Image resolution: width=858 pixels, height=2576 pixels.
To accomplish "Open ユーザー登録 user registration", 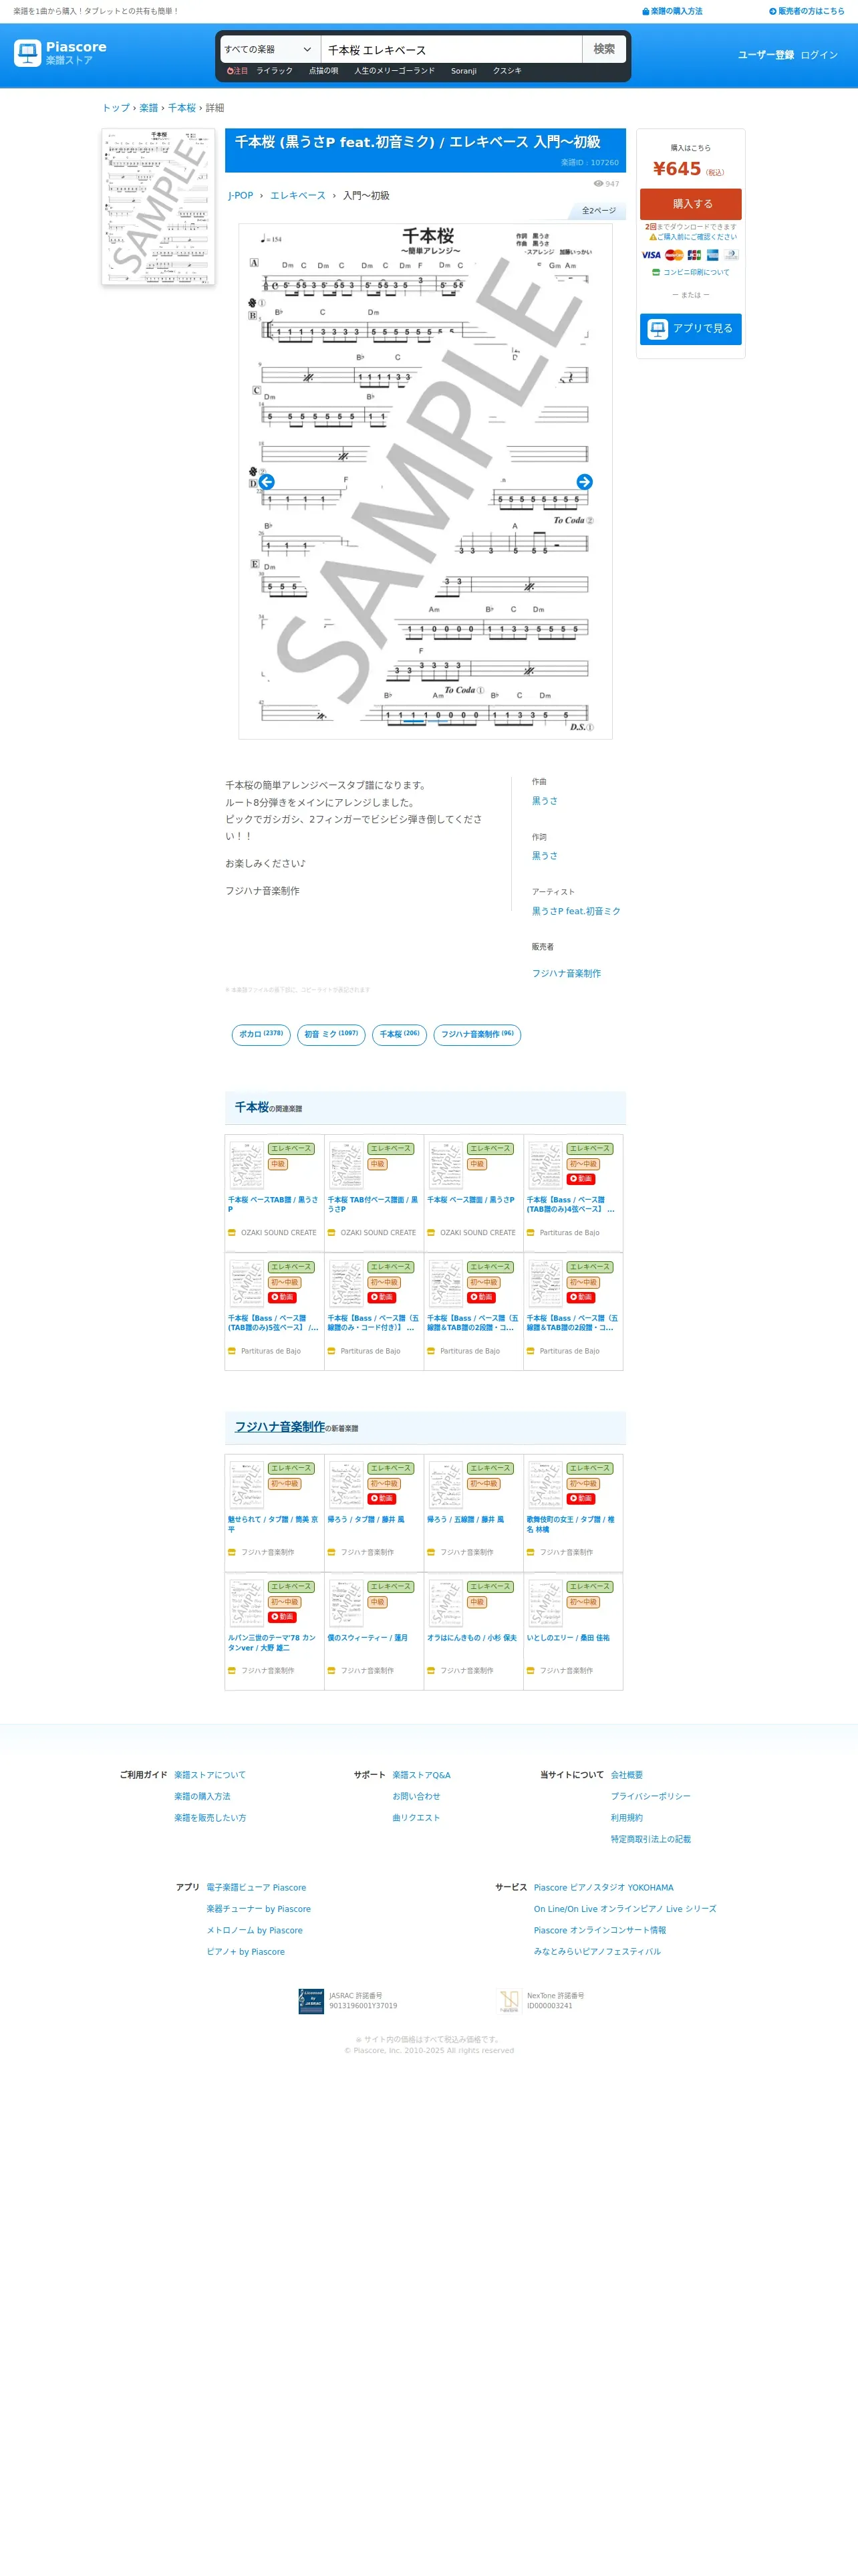I will point(765,55).
